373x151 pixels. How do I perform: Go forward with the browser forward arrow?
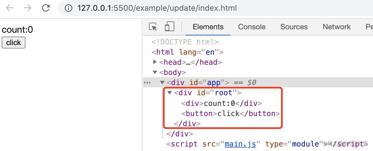pyautogui.click(x=28, y=8)
